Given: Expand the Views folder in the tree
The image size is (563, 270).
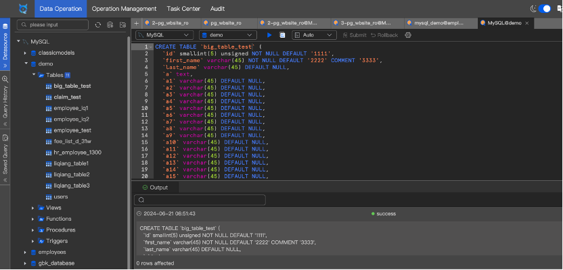Looking at the screenshot, I should coord(33,208).
